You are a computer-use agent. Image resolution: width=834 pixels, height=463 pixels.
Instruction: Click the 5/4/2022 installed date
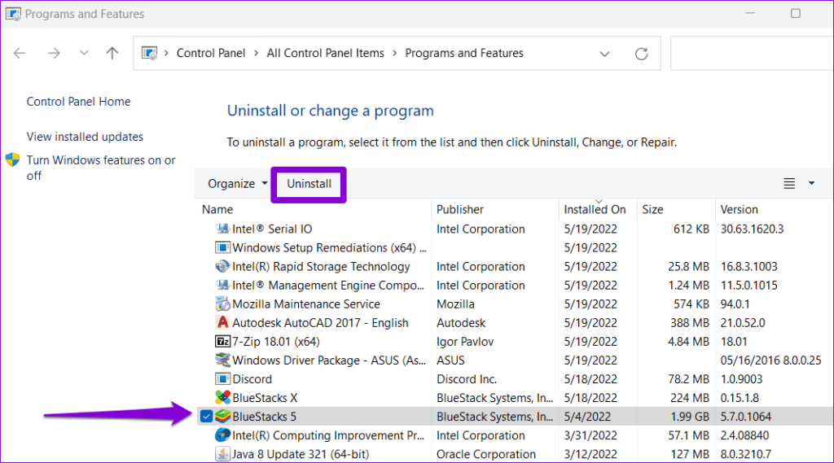coord(587,417)
